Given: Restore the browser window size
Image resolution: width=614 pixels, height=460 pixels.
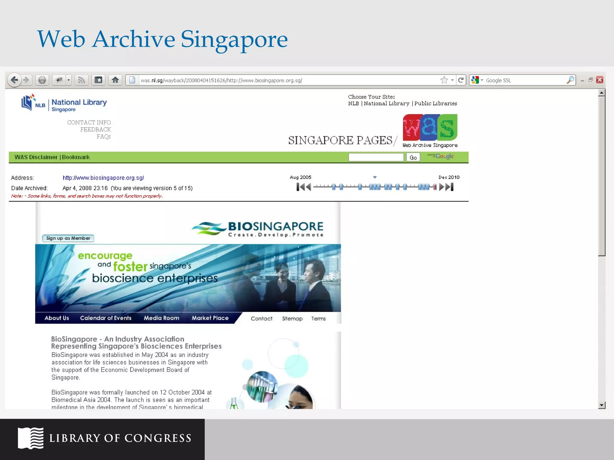Looking at the screenshot, I should [x=591, y=80].
